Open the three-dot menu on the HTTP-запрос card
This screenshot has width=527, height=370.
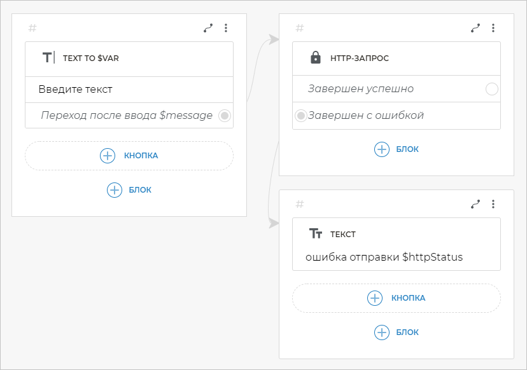pos(493,28)
